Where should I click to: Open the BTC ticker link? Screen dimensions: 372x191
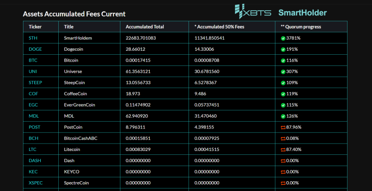point(33,61)
